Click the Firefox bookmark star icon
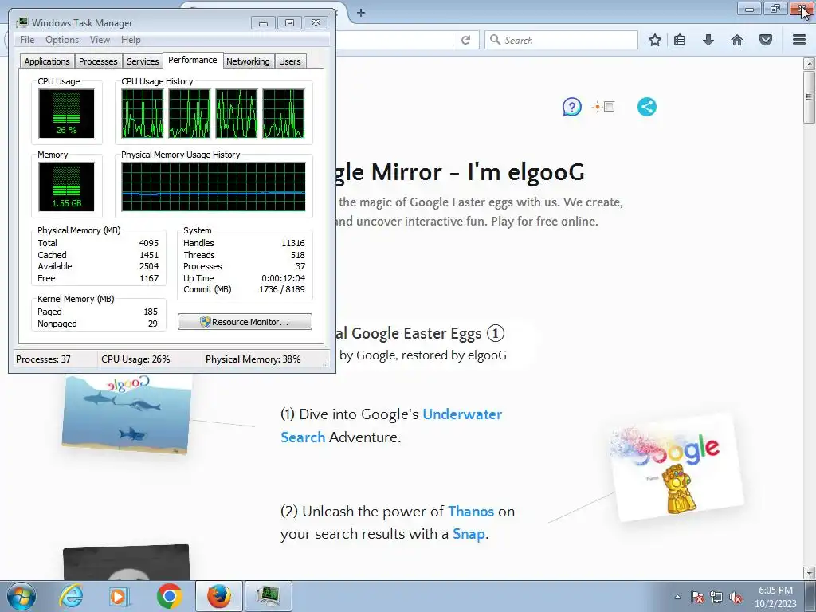This screenshot has height=612, width=816. coord(655,40)
